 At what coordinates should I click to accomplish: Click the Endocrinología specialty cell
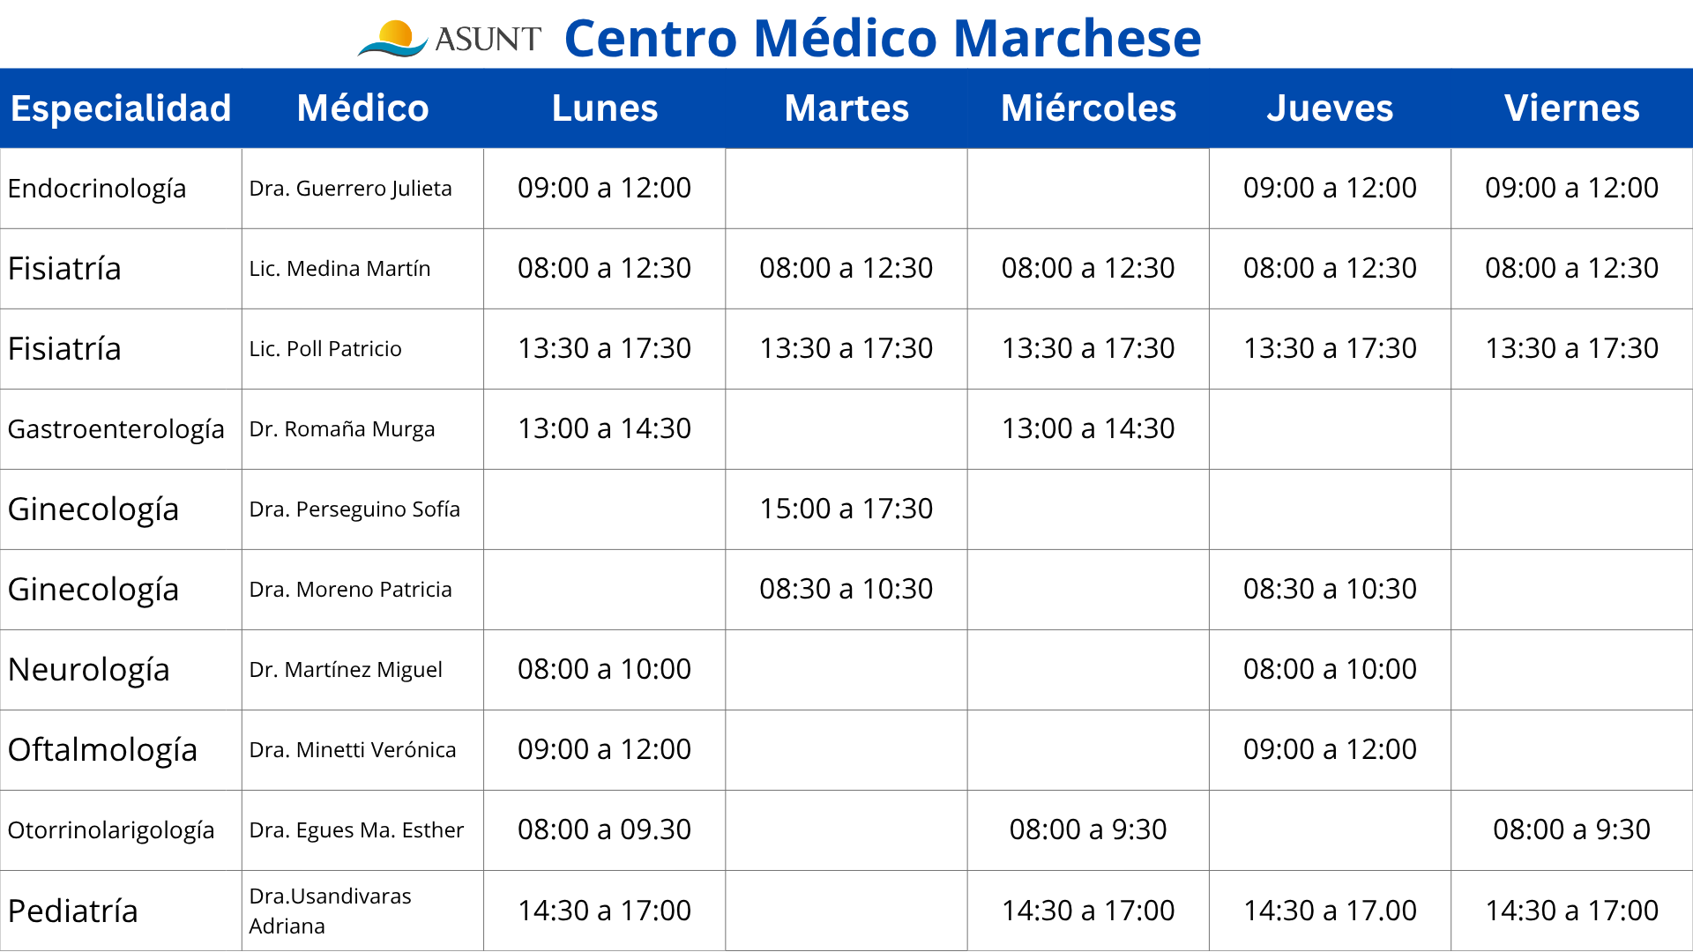pos(121,189)
